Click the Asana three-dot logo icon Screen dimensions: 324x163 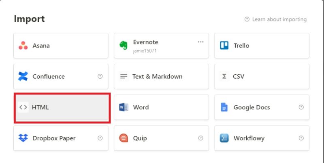pyautogui.click(x=23, y=46)
